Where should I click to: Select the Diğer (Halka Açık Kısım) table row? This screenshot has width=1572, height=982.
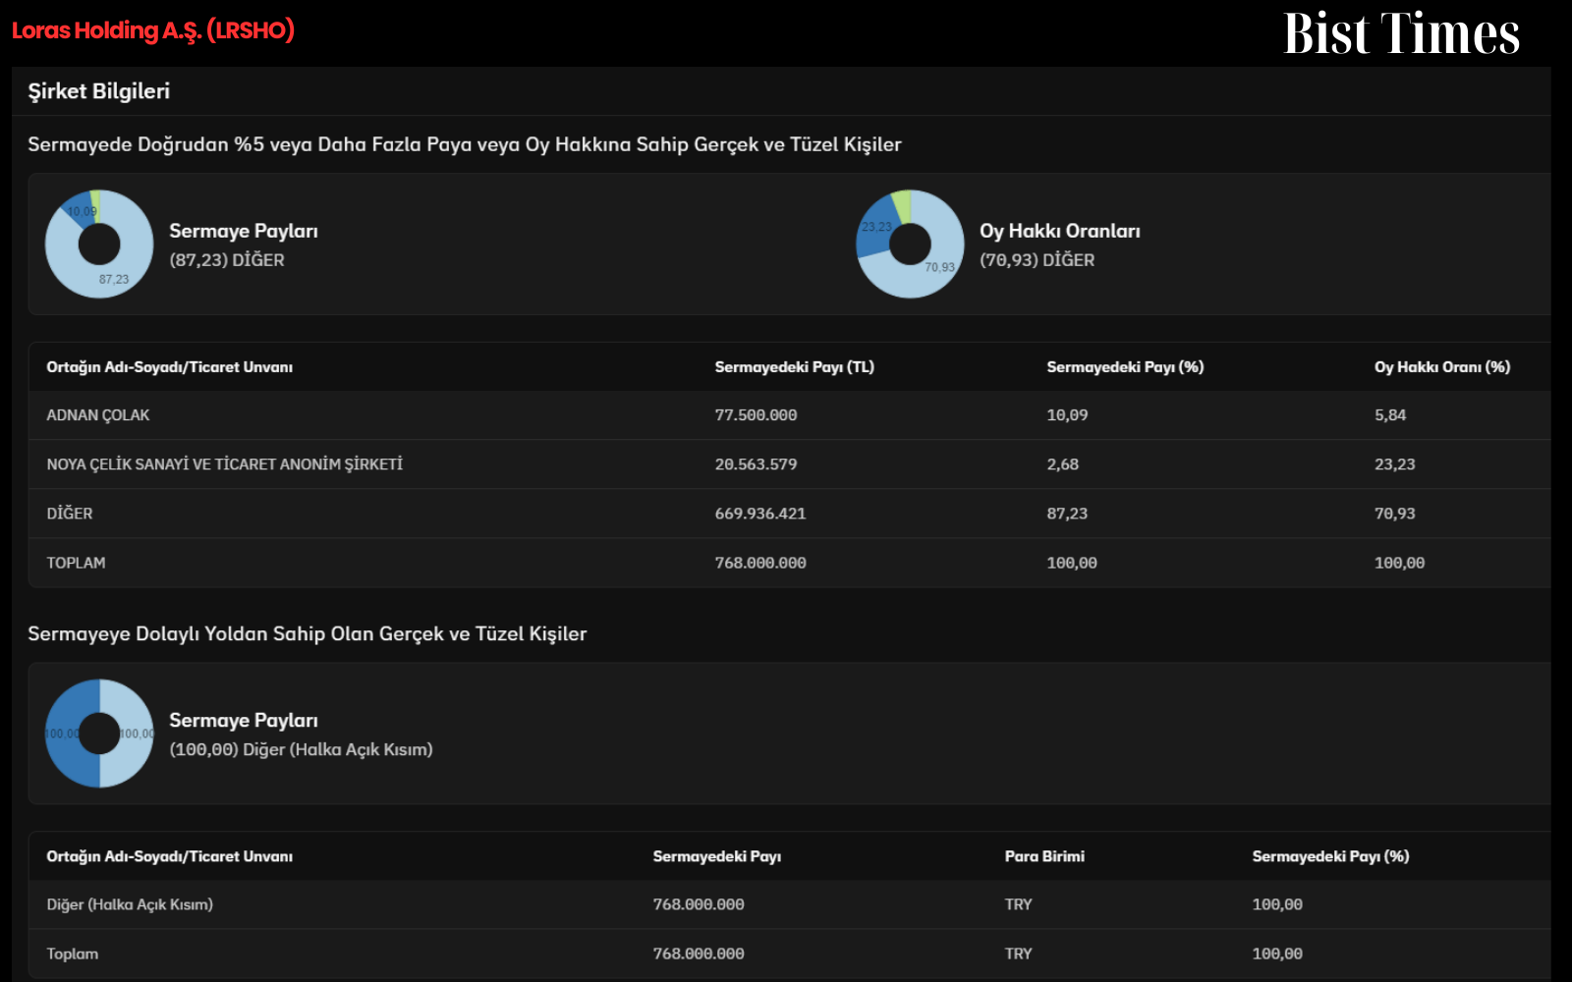pos(790,904)
